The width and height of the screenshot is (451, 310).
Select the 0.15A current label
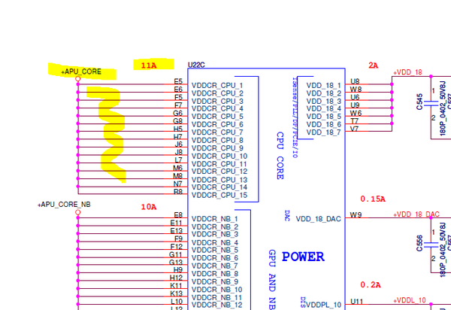tap(373, 199)
